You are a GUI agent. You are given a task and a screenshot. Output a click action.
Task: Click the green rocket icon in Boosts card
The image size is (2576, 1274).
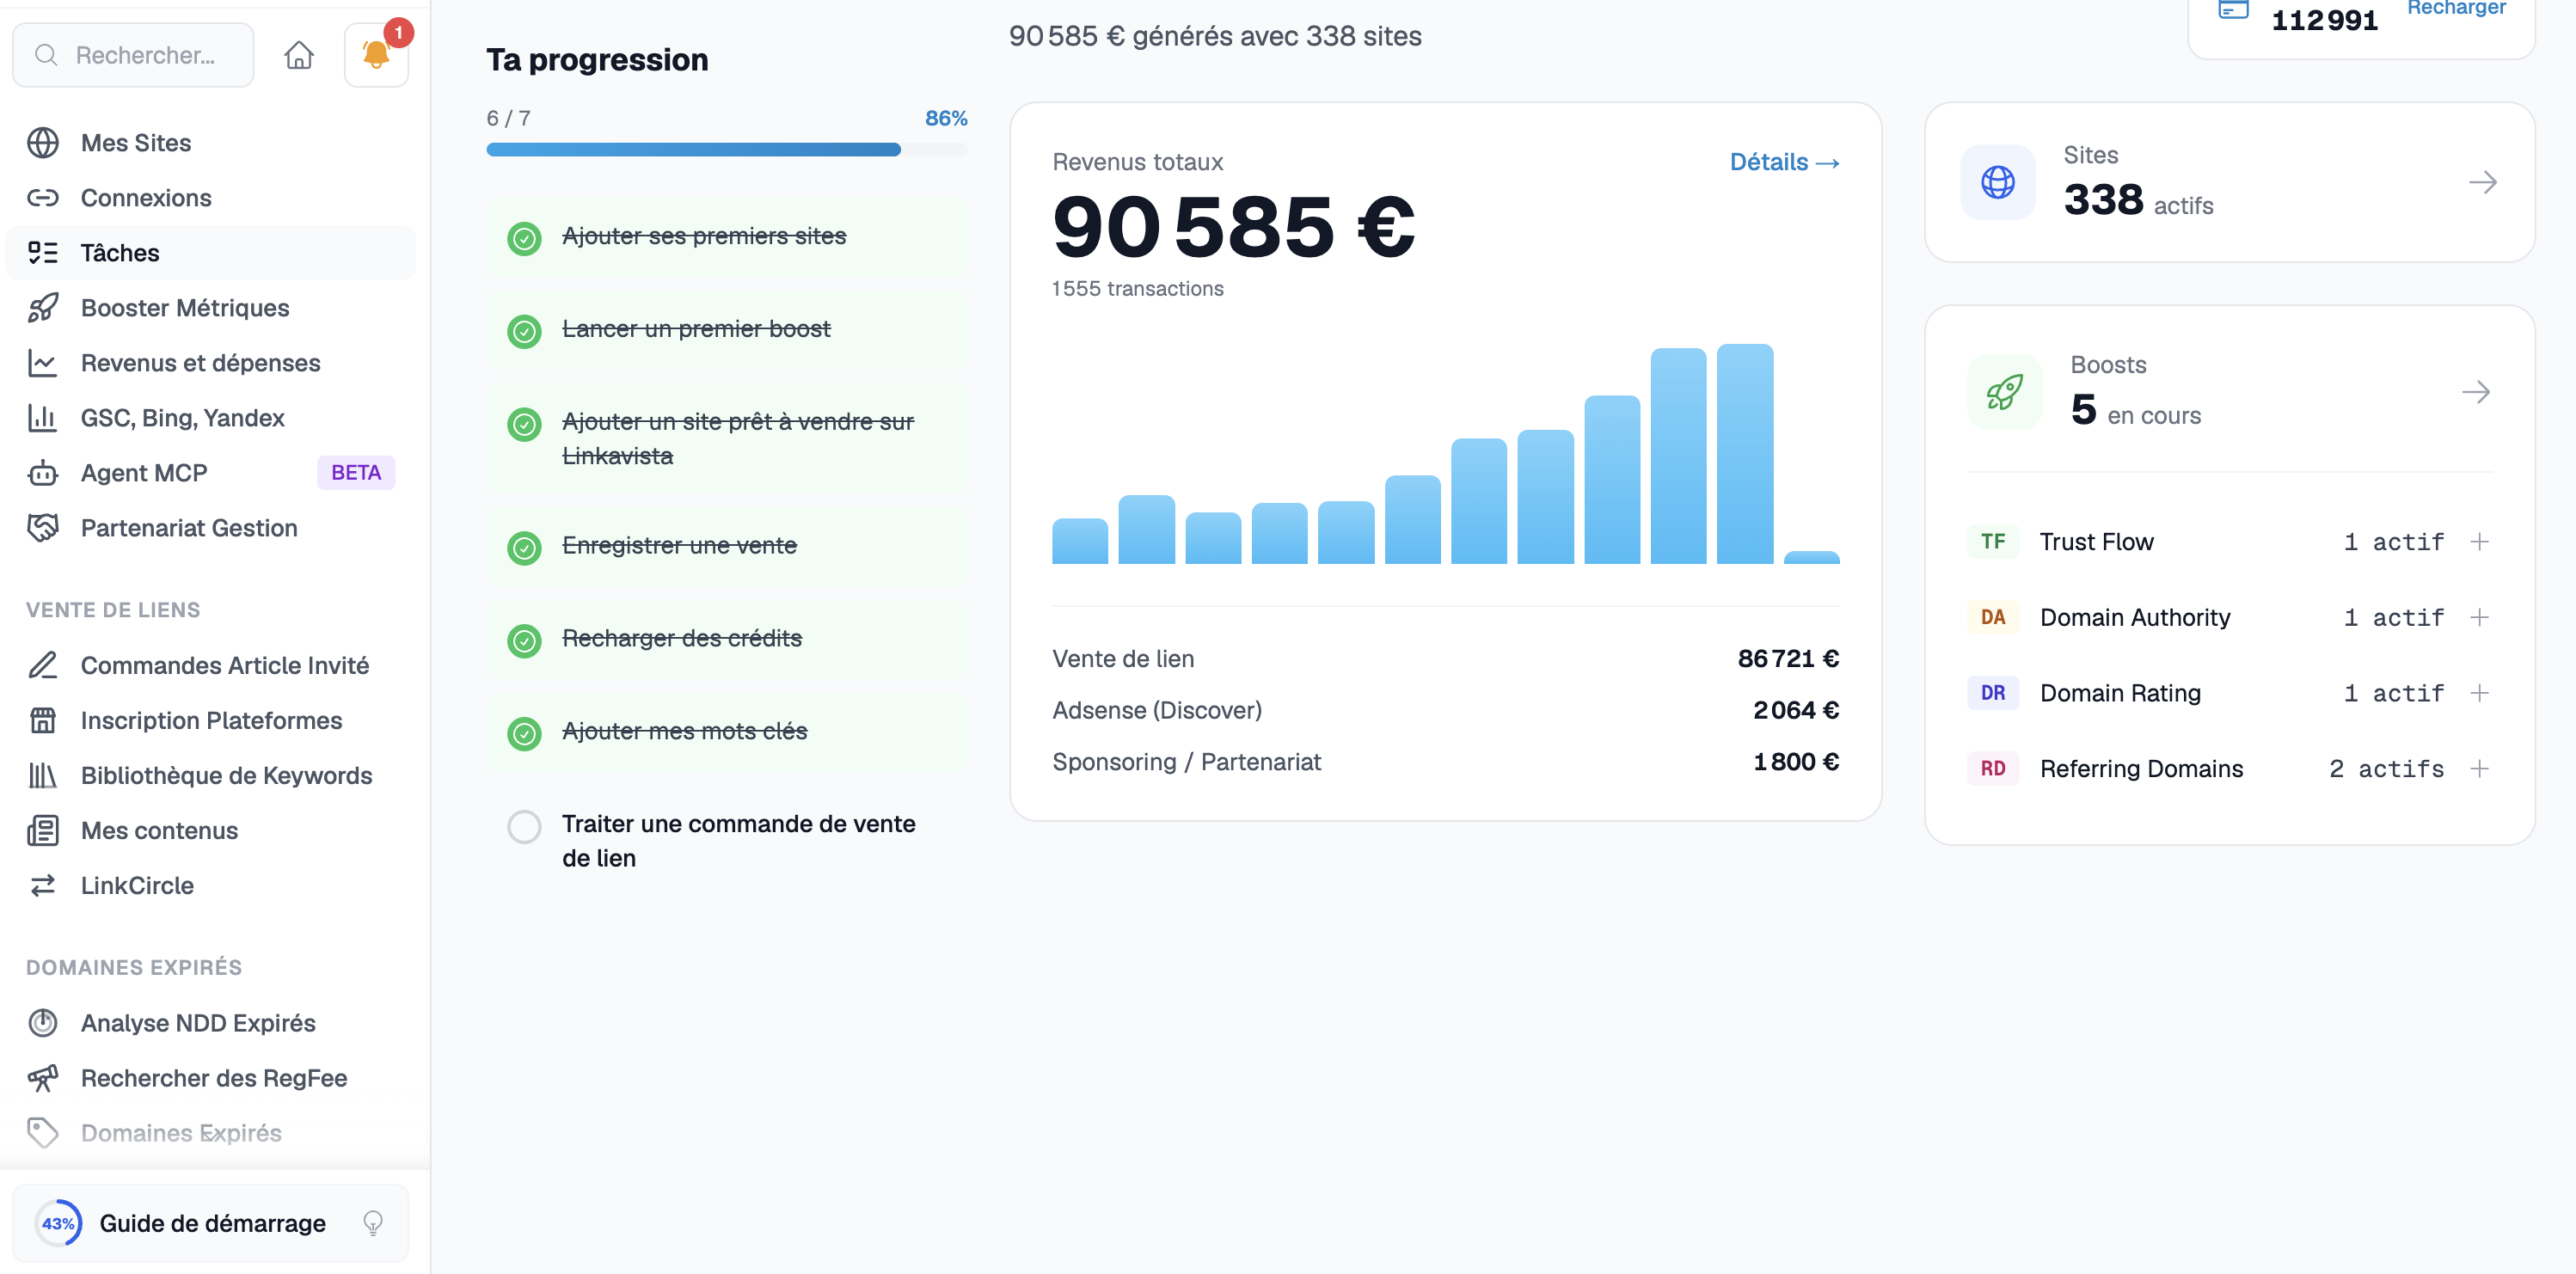2004,392
